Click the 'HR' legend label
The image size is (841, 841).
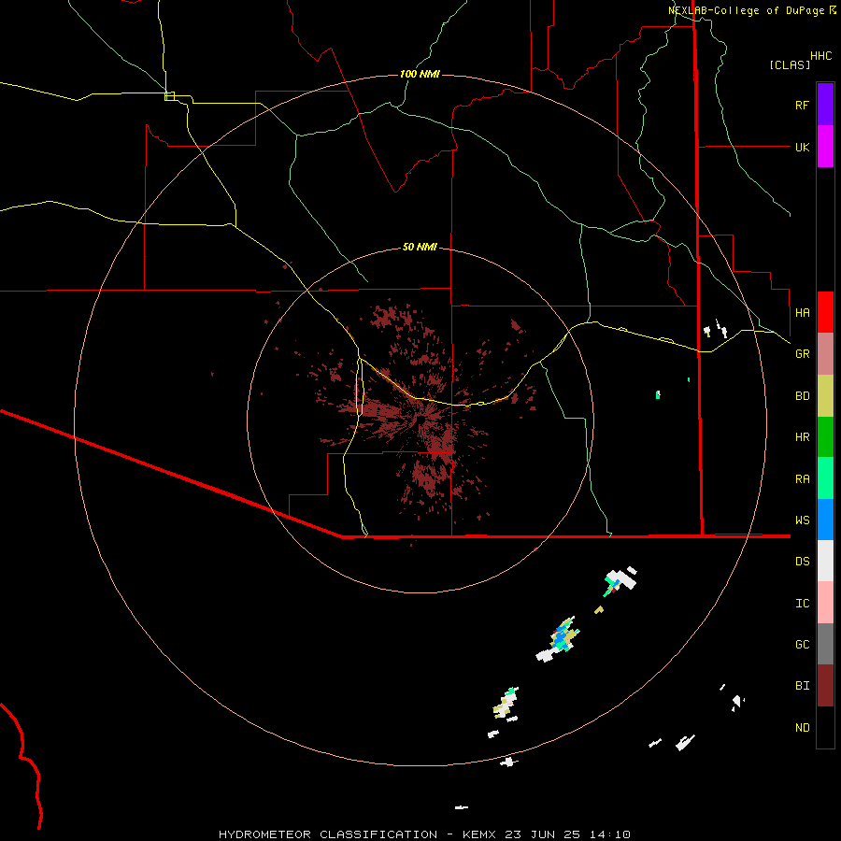[802, 436]
